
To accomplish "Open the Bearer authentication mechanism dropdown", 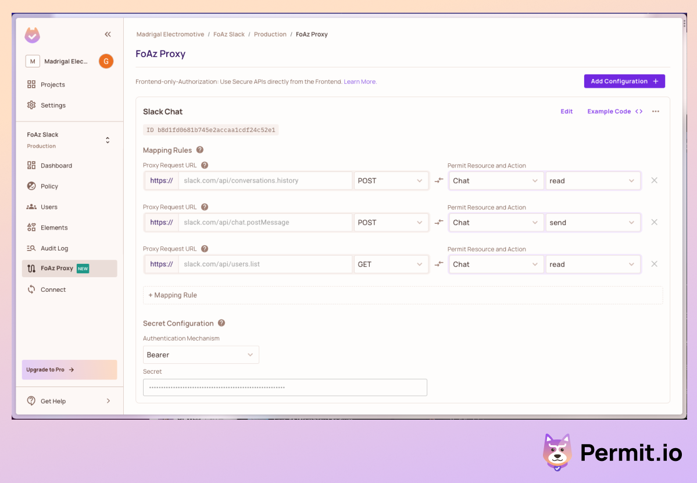I will pos(201,355).
